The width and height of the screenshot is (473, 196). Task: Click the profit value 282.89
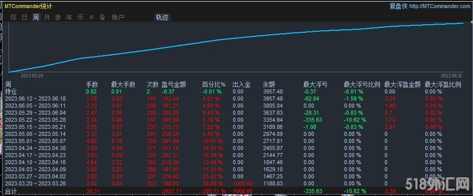click(170, 113)
